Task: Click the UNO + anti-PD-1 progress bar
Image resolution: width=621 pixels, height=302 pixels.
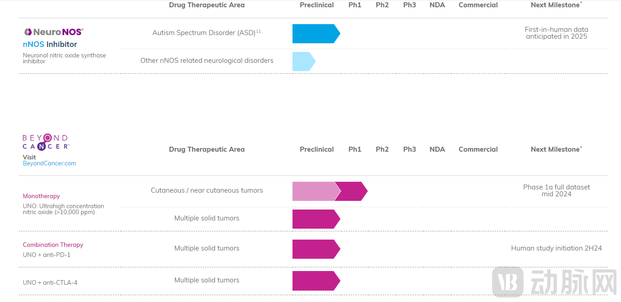Action: (314, 249)
